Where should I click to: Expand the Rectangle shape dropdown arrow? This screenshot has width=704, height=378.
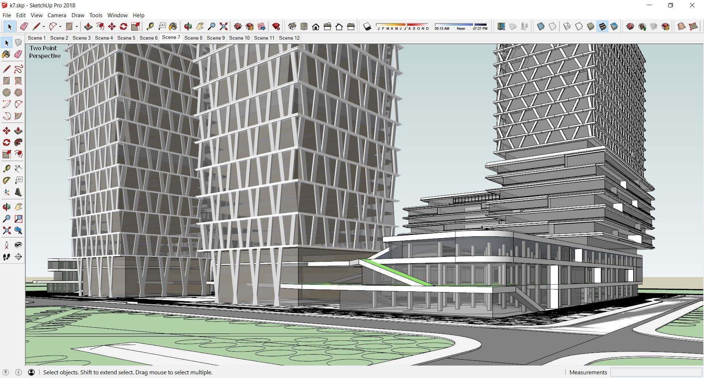coord(77,26)
